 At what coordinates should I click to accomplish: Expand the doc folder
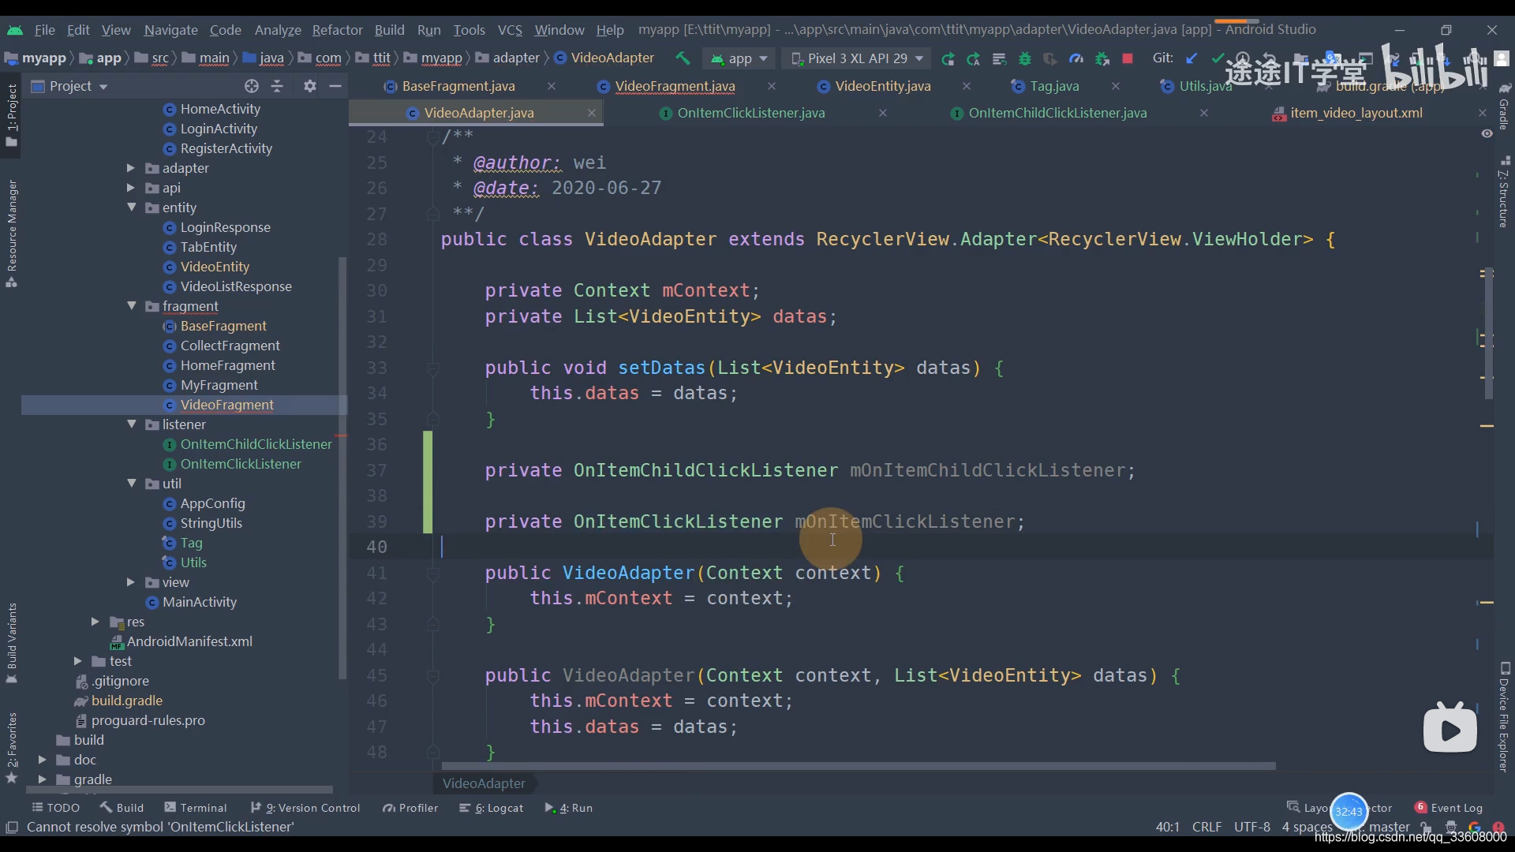click(42, 760)
